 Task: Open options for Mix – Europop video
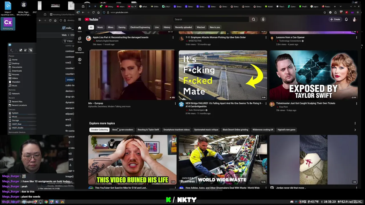(175, 104)
